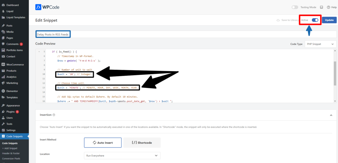The image size is (338, 163).
Task: Click the code preview vertical scrollbar
Action: pos(335,73)
